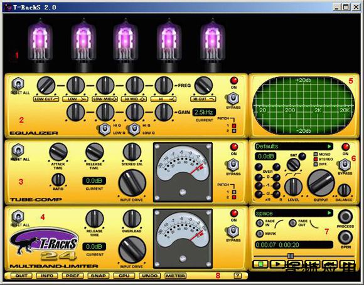364x285 pixels.
Task: Open help with the ? button
Action: pyautogui.click(x=237, y=276)
